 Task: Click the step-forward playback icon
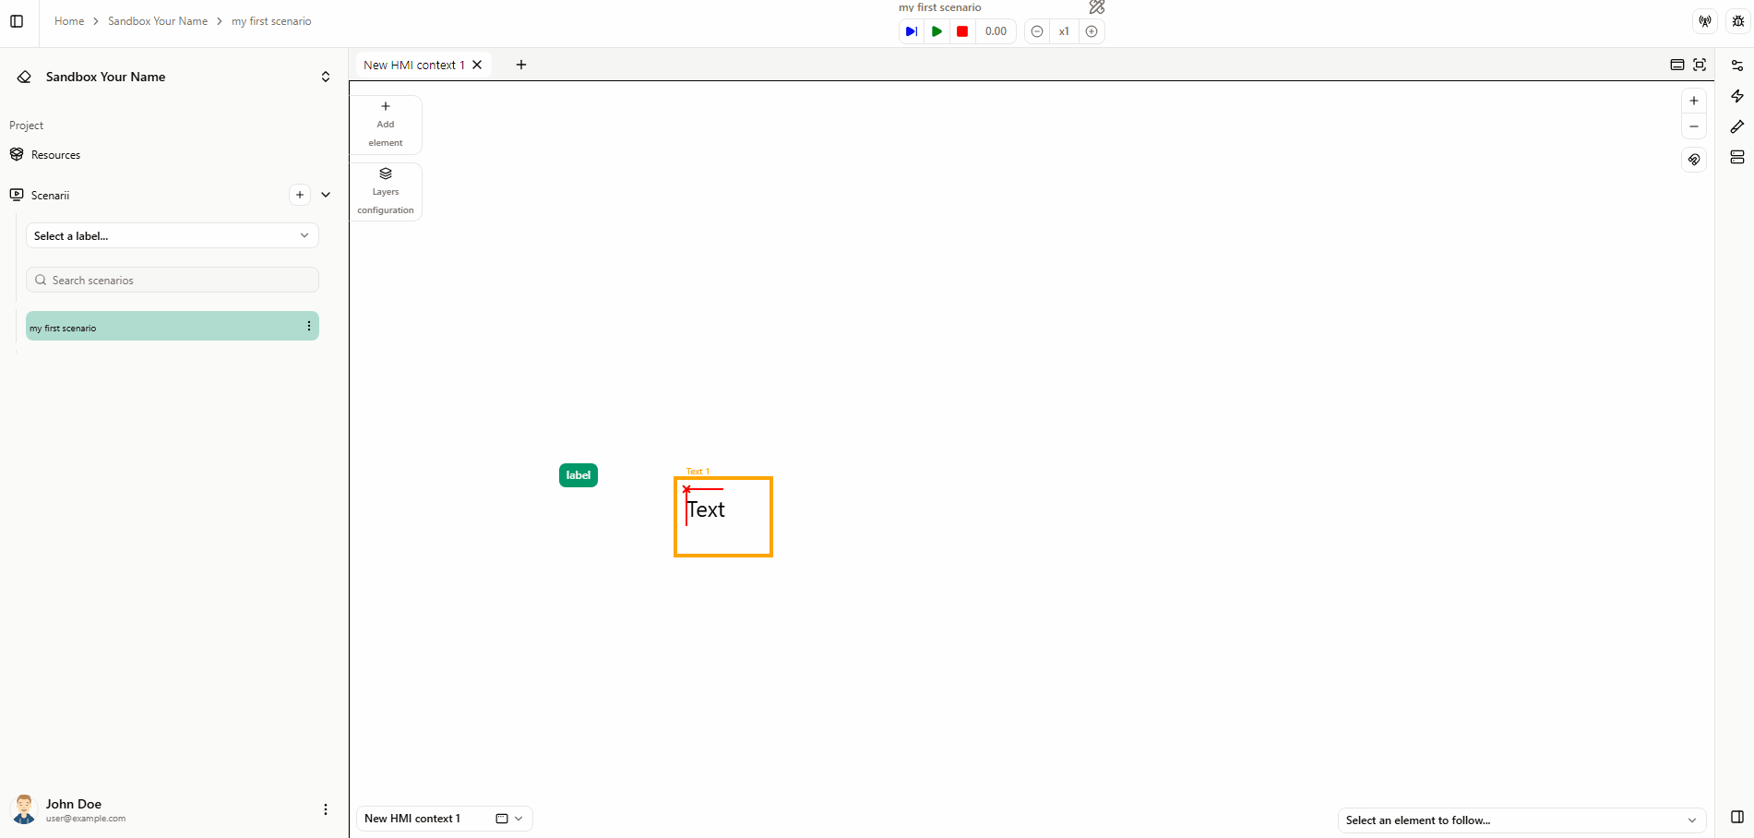(911, 31)
